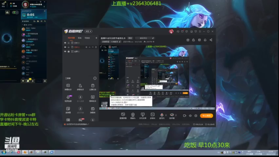Click the orange stop streaming button
Viewport: 279px width, 157px height.
pos(206,116)
